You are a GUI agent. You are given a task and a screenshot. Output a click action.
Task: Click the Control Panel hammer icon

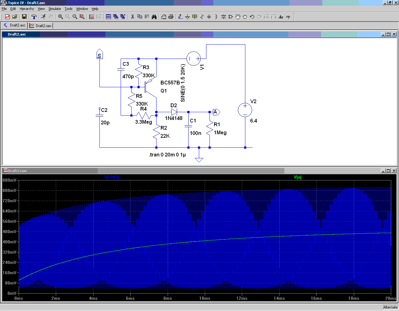tap(34, 17)
